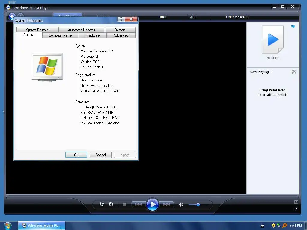Click the 'Unknown Organization' text
Image resolution: width=307 pixels, height=230 pixels.
pos(97,86)
